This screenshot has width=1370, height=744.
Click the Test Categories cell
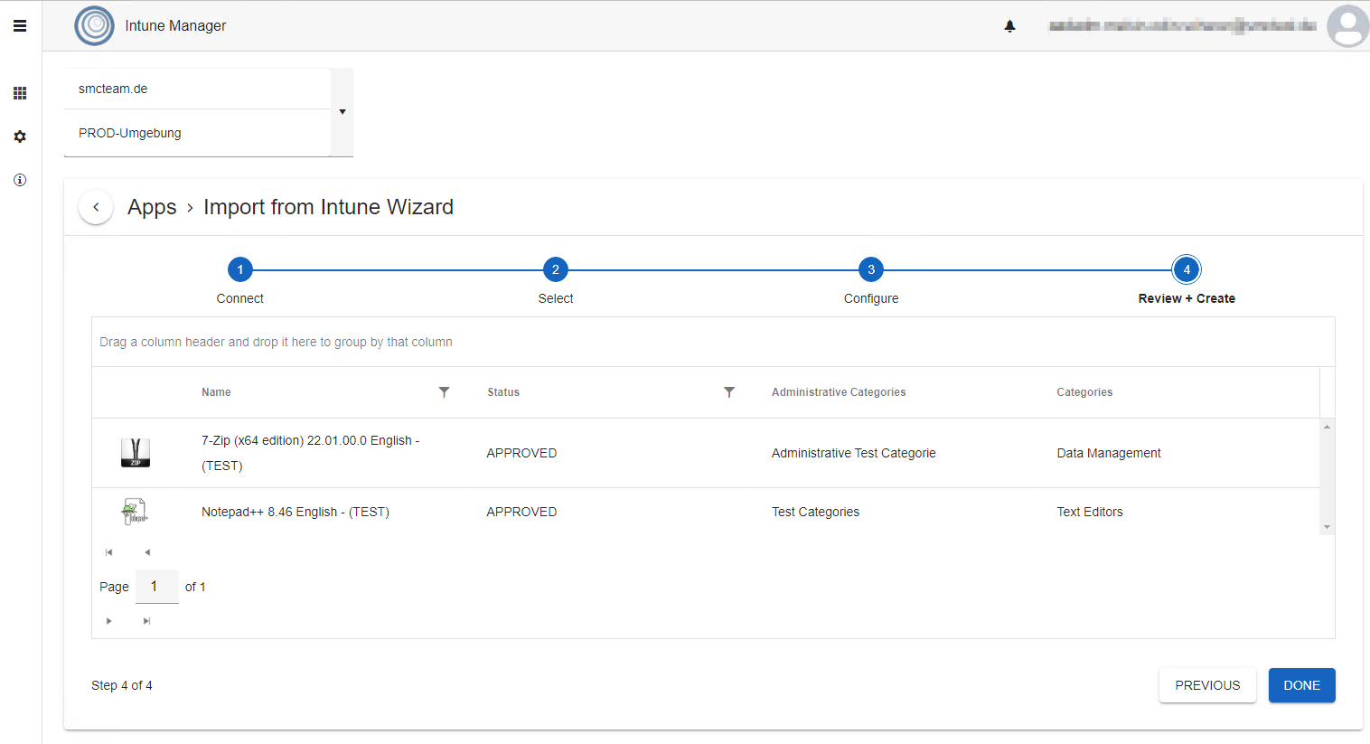[815, 512]
